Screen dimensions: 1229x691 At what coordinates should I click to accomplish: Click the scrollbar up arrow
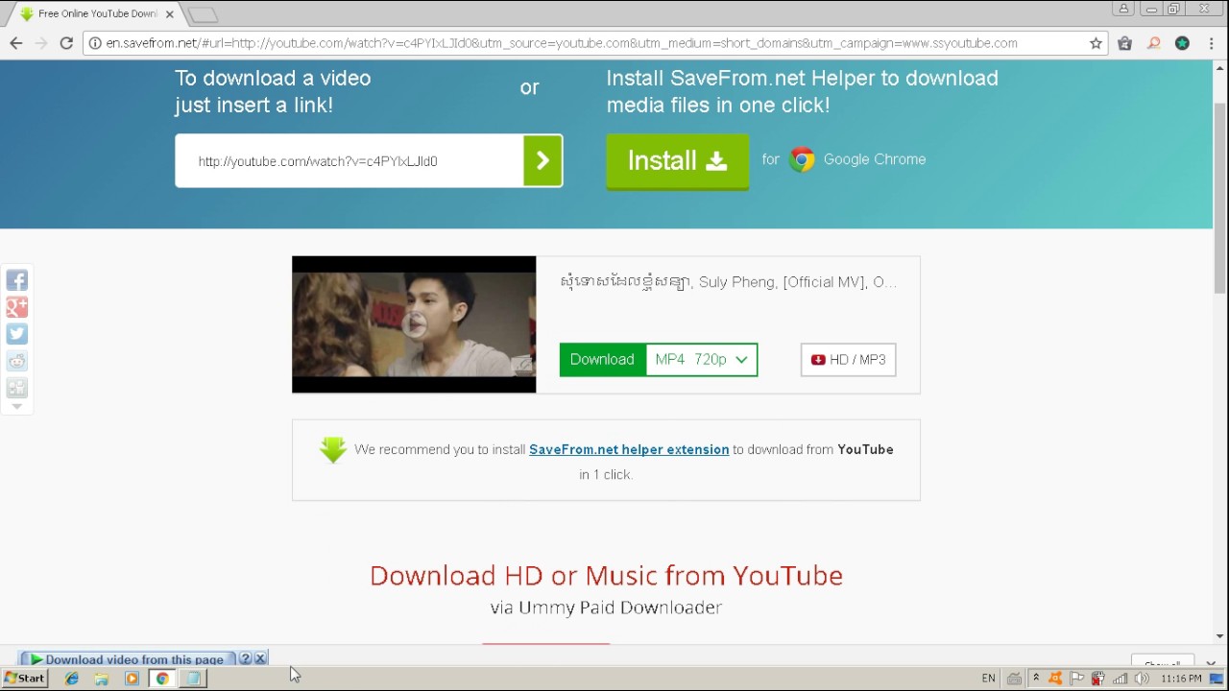(1220, 68)
